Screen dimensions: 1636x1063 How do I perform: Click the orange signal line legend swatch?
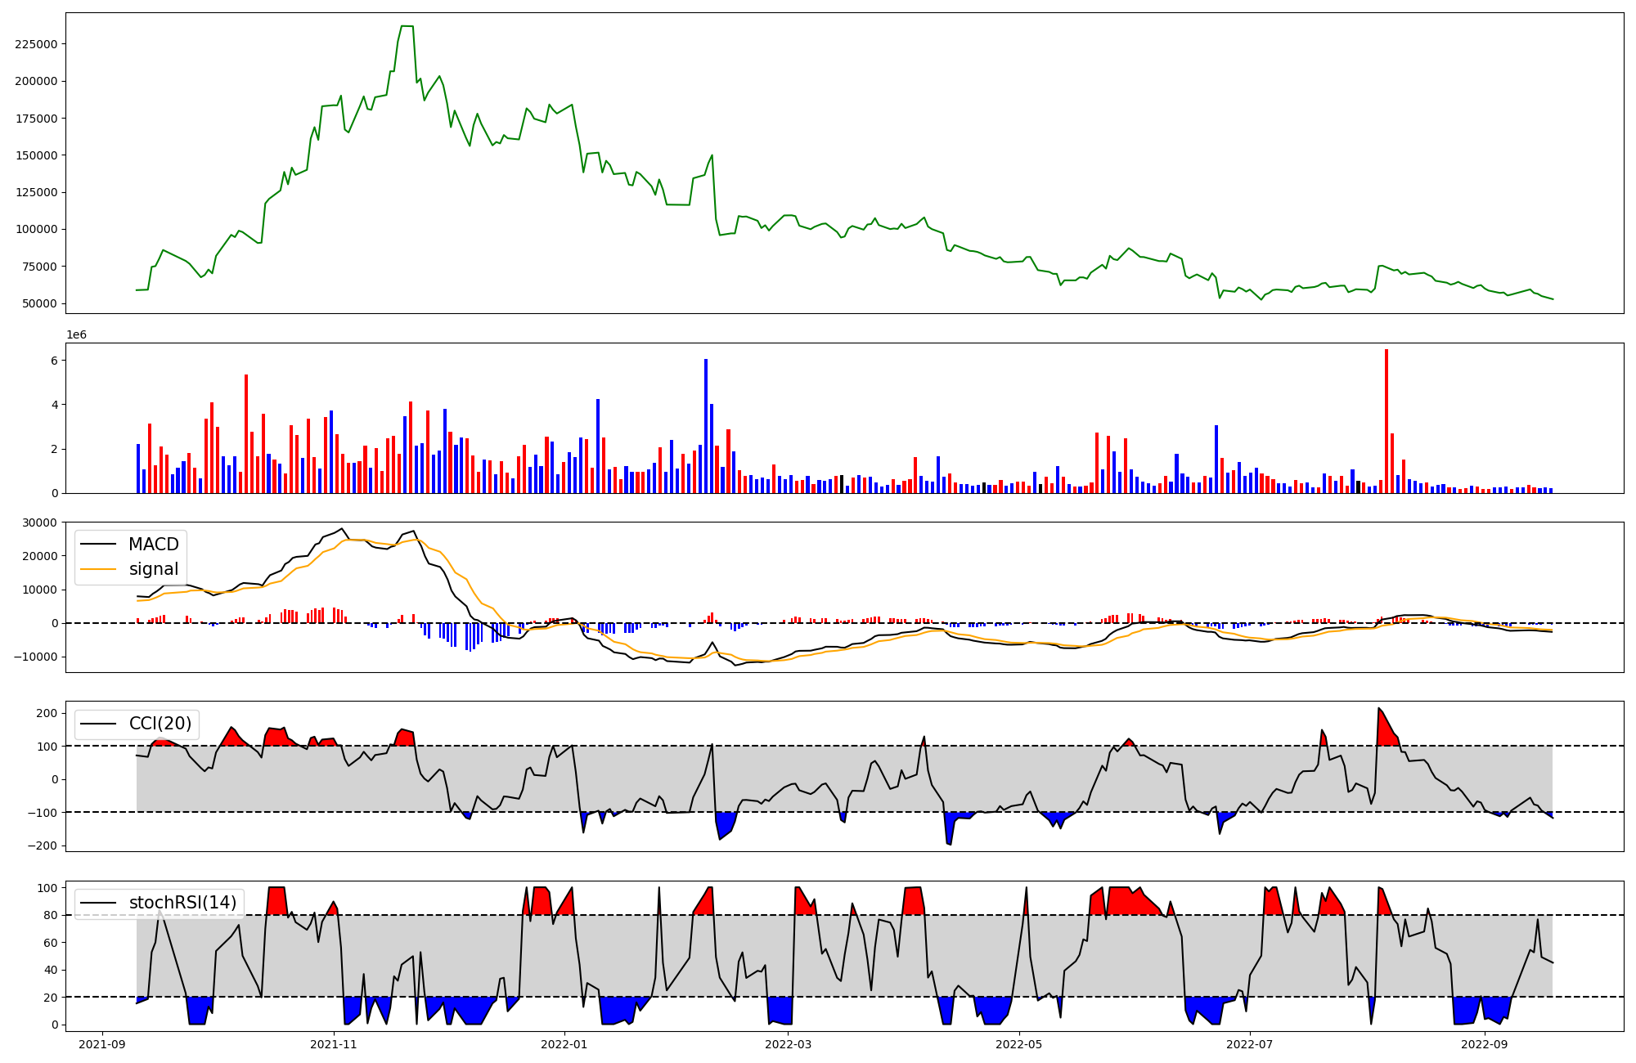point(99,570)
